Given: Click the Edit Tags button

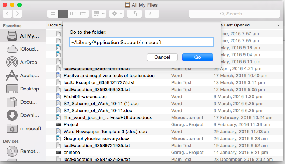Looking at the screenshot, I should tap(152, 14).
